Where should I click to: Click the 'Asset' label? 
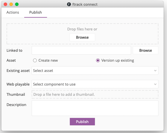coord(11,61)
